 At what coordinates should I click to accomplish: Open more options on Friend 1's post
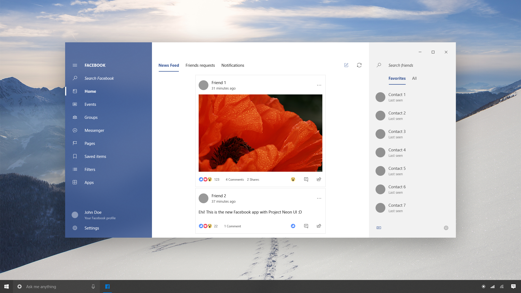pos(319,85)
